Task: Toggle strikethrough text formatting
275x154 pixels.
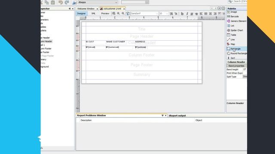Action: click(x=196, y=14)
